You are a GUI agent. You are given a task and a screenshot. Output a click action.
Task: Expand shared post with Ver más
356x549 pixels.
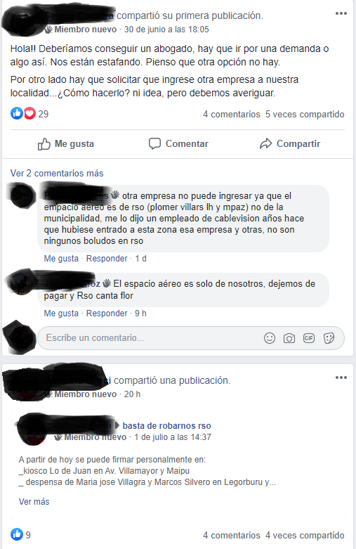(x=34, y=502)
